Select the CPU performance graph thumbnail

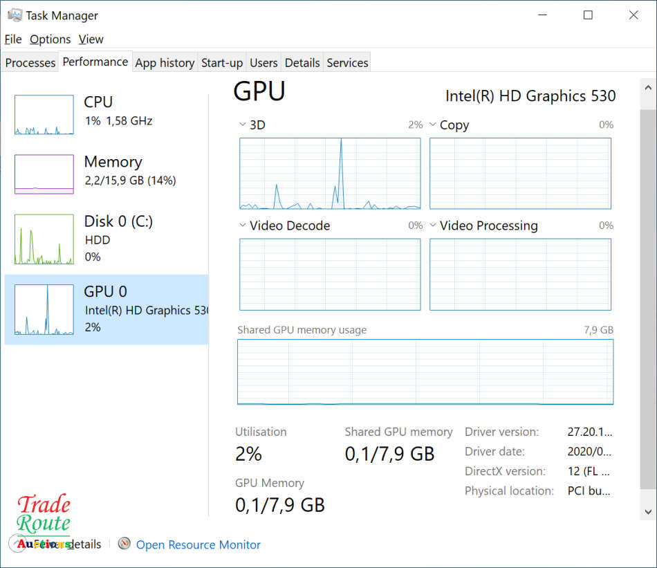44,114
